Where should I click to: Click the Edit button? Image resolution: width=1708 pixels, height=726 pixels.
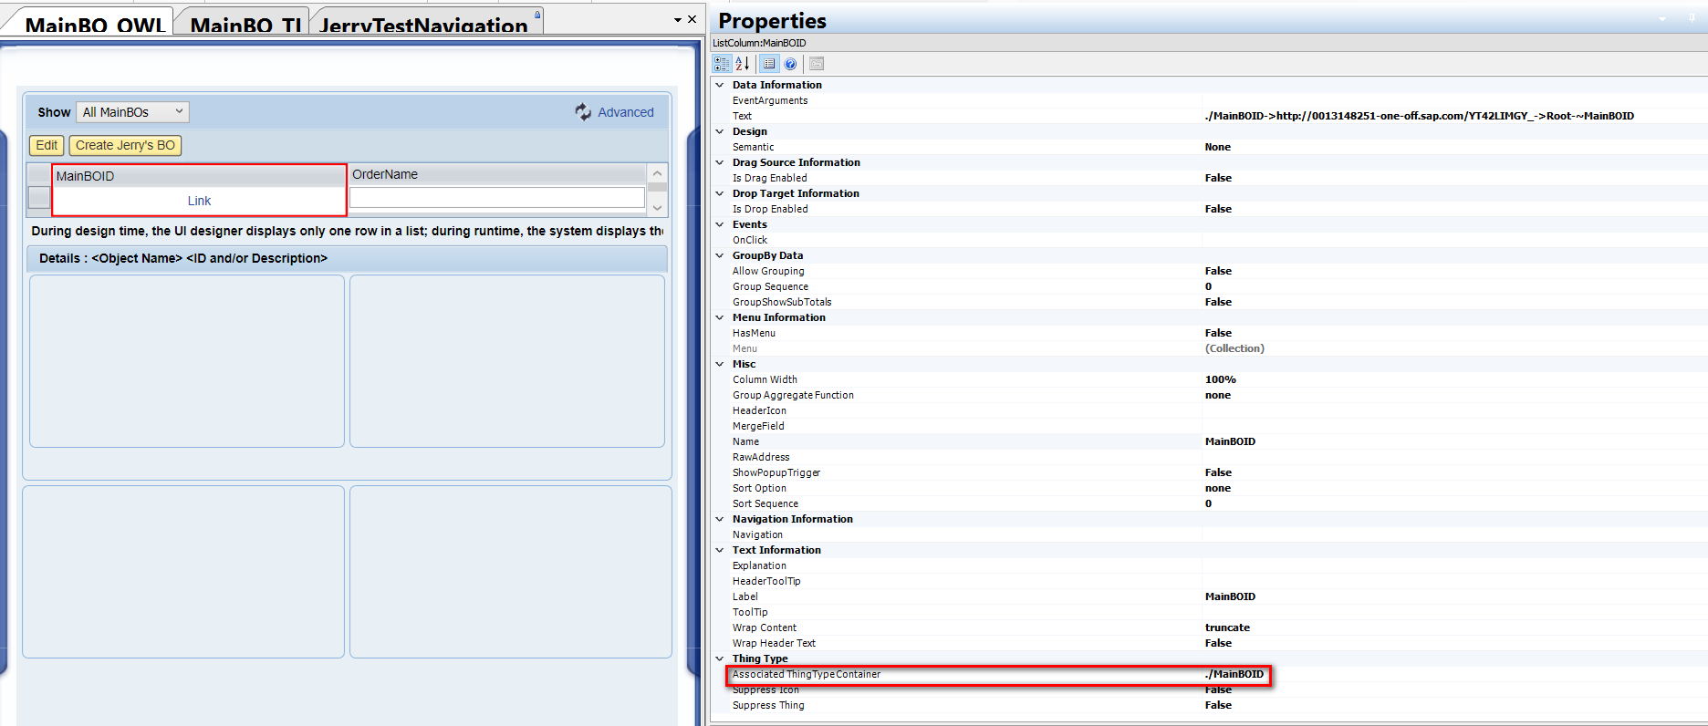pos(47,145)
